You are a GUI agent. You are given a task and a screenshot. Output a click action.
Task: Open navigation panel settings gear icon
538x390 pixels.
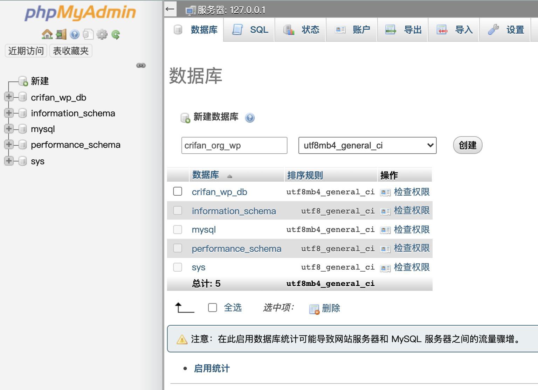click(102, 34)
